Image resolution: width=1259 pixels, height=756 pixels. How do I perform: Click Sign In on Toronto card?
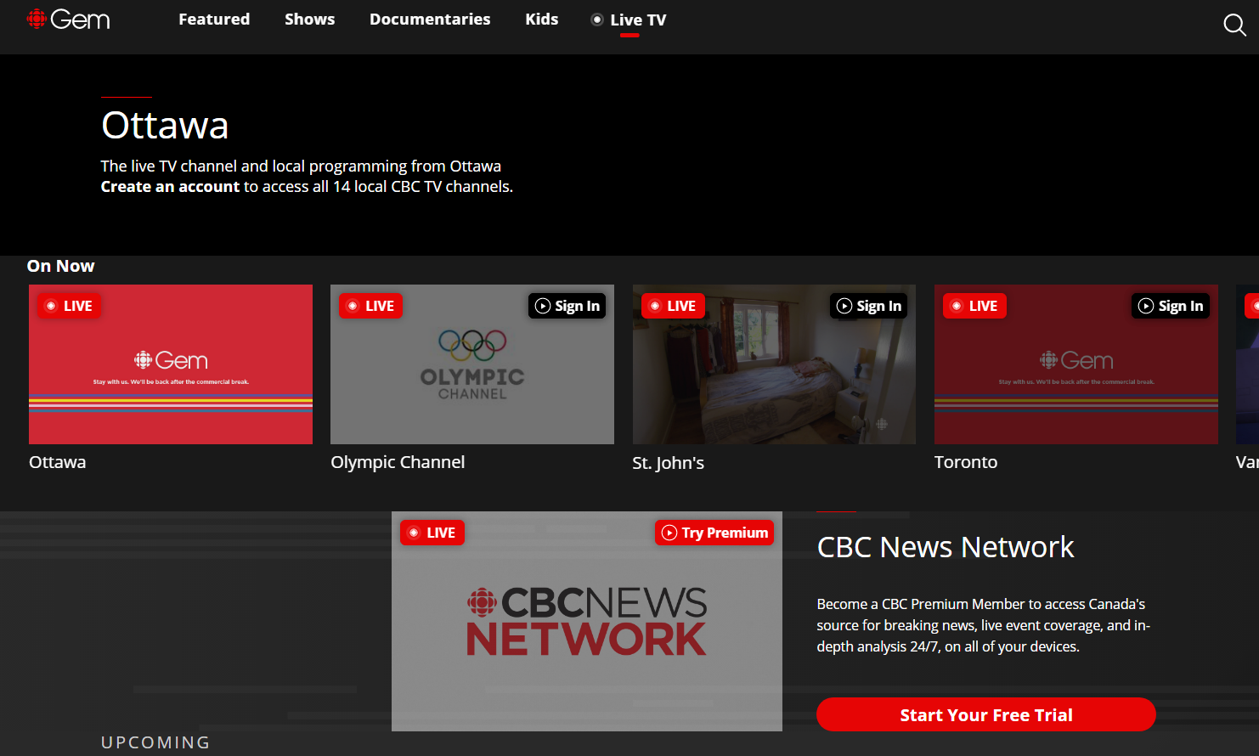[1171, 306]
